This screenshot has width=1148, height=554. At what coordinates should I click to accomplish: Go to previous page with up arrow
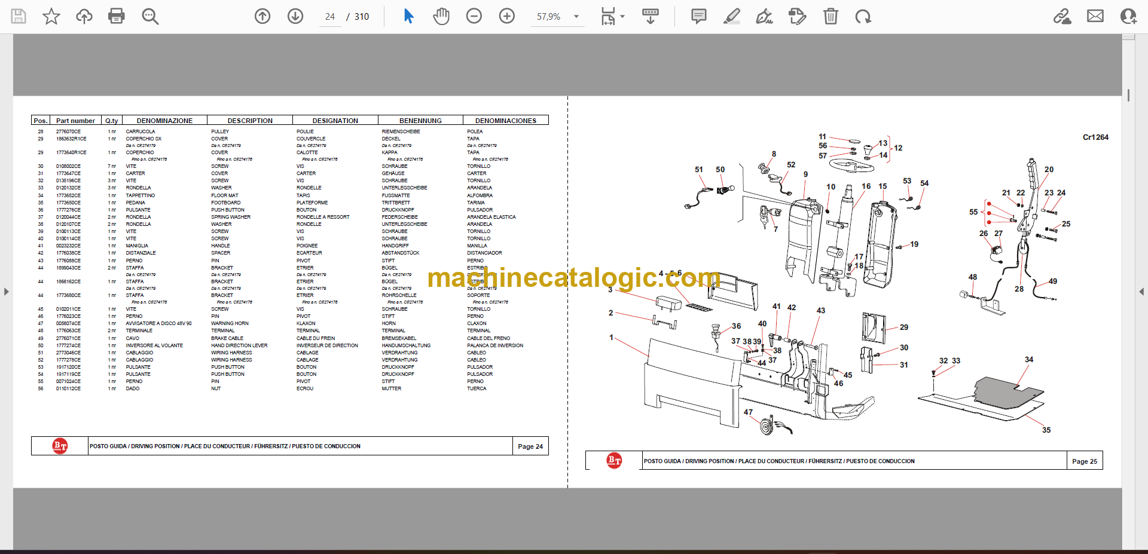tap(262, 16)
